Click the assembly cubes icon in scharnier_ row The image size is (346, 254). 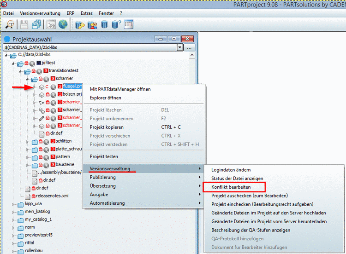click(42, 110)
